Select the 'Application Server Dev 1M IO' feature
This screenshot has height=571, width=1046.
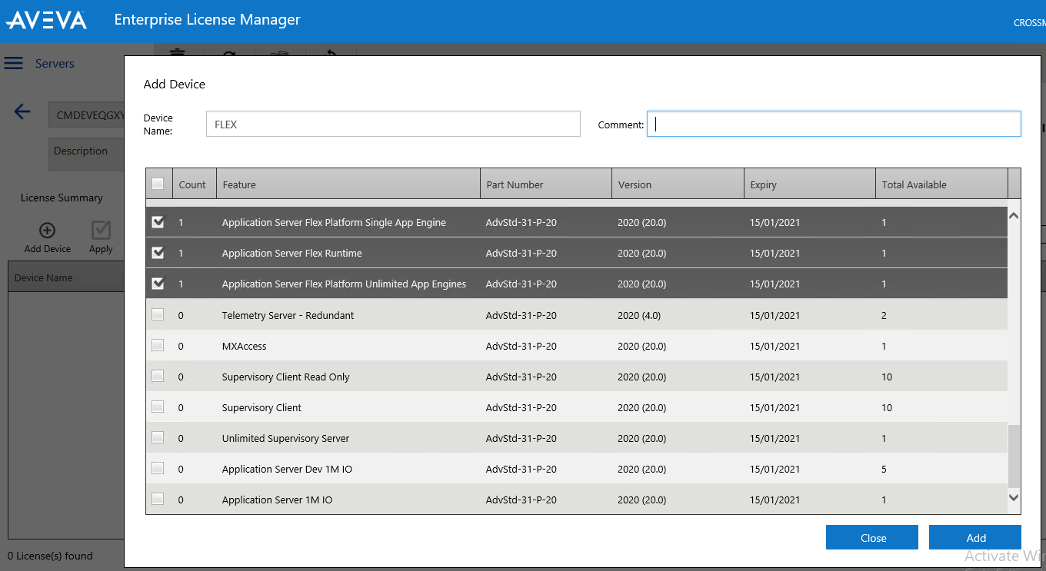pyautogui.click(x=287, y=469)
